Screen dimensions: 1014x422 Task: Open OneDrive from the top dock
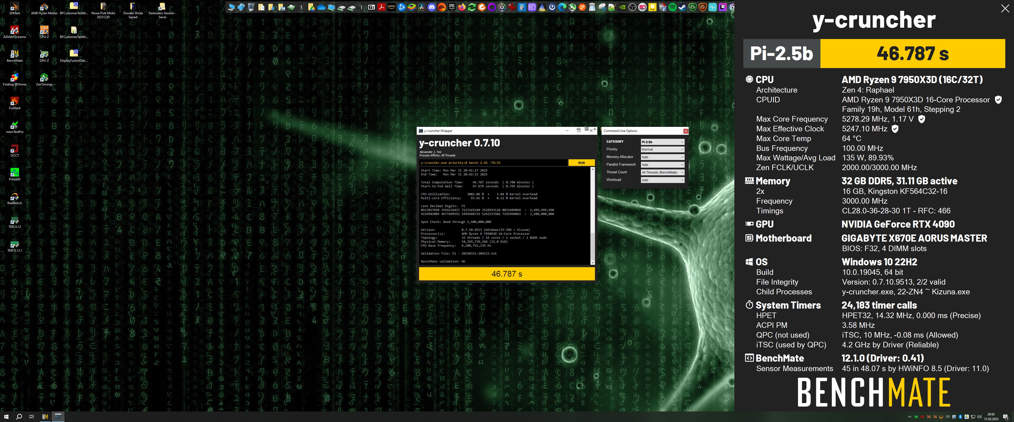pyautogui.click(x=322, y=7)
